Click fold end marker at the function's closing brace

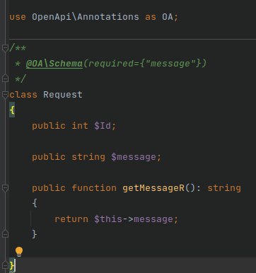(x=5, y=234)
